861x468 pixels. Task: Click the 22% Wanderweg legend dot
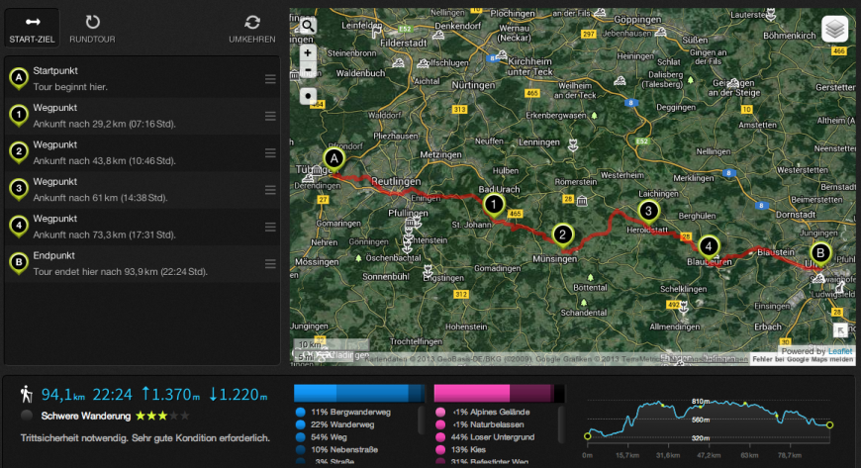coord(301,424)
